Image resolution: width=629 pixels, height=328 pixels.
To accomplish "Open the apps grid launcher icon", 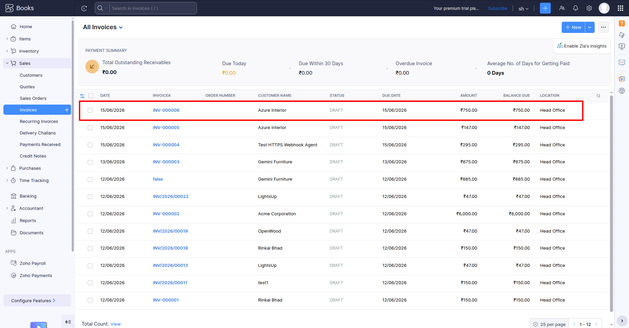I will (x=620, y=8).
